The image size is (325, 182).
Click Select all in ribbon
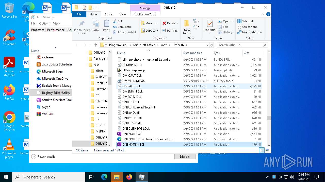[x=246, y=21]
